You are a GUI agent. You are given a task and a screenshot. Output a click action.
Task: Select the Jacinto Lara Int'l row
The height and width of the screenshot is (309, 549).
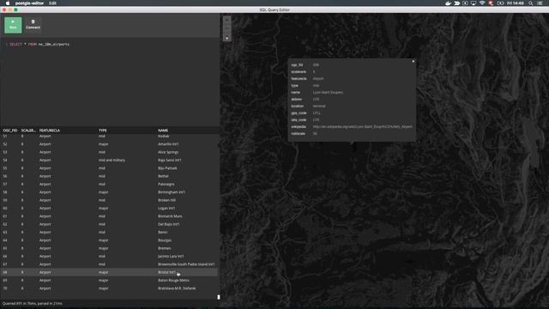(x=109, y=256)
